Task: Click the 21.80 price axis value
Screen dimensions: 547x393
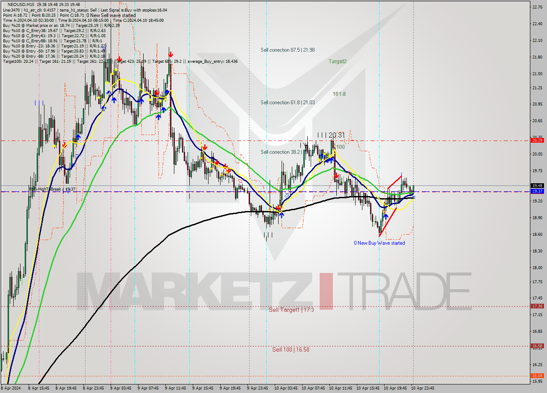Action: (x=537, y=57)
